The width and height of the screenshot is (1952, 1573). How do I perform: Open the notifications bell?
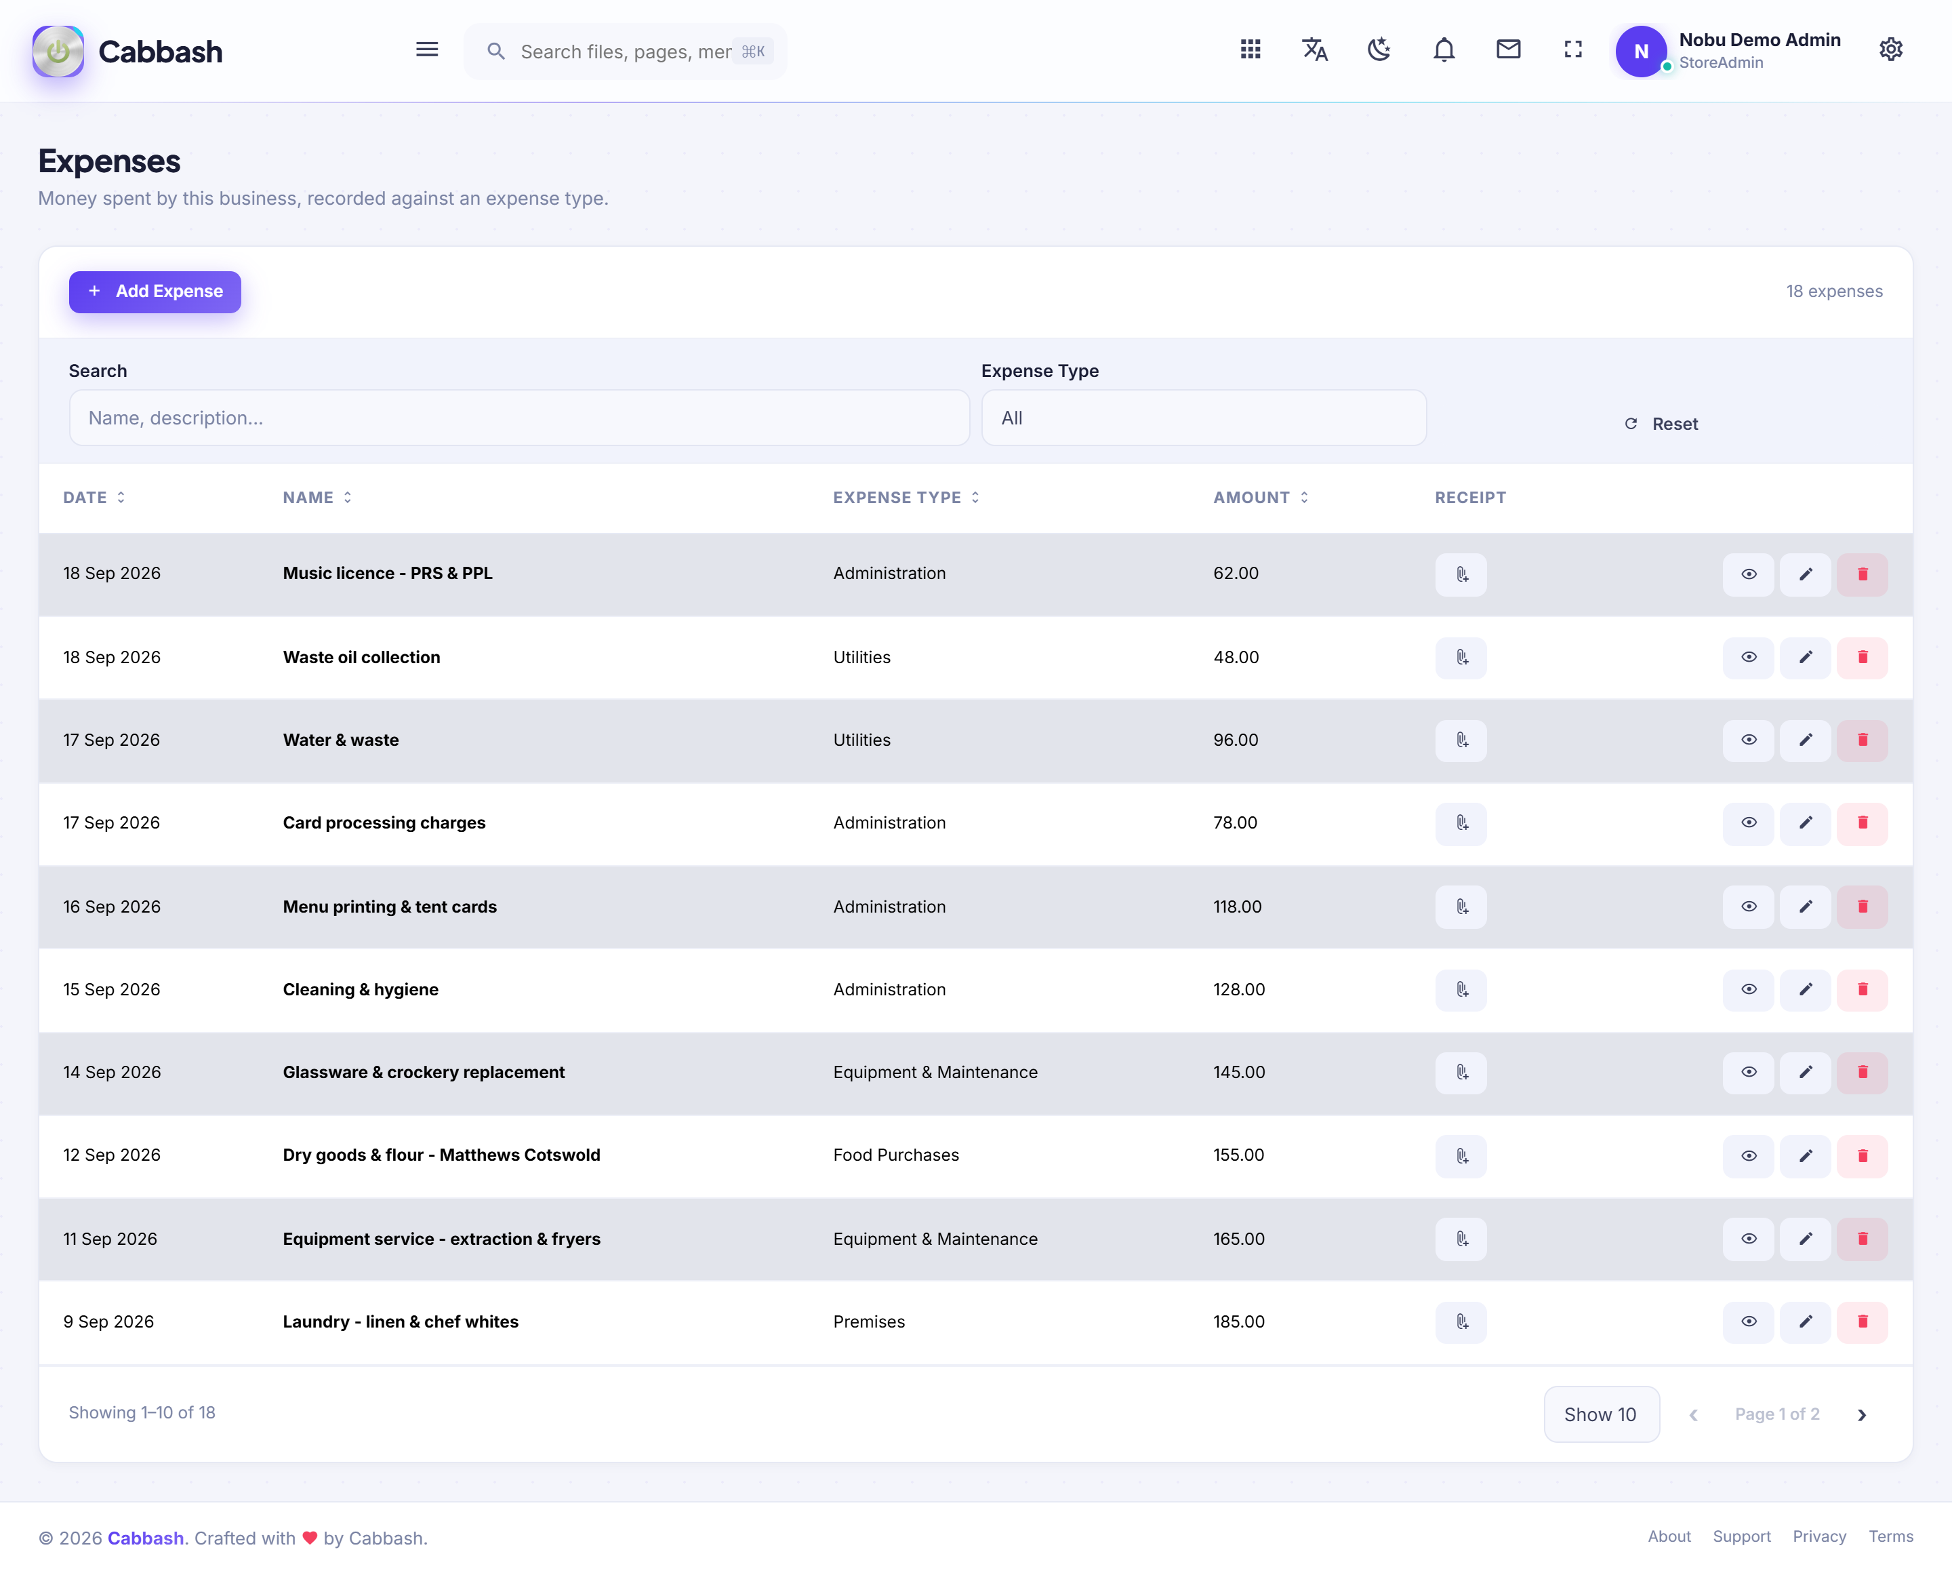tap(1444, 50)
